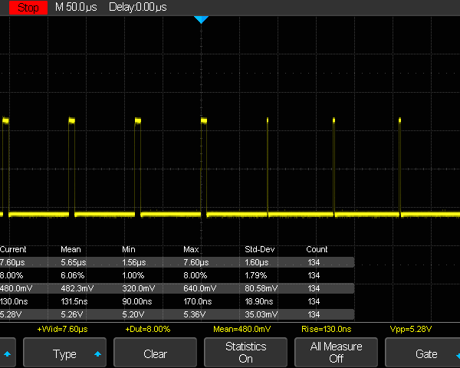Click the Count column header
The height and width of the screenshot is (368, 460).
click(317, 249)
